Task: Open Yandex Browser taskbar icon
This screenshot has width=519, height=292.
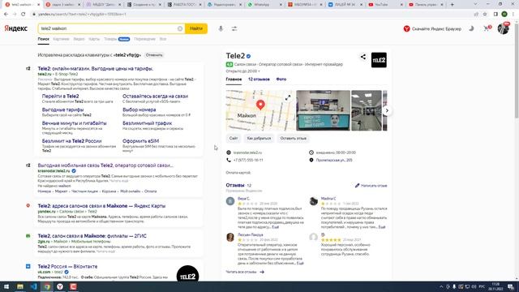Action: 60,286
